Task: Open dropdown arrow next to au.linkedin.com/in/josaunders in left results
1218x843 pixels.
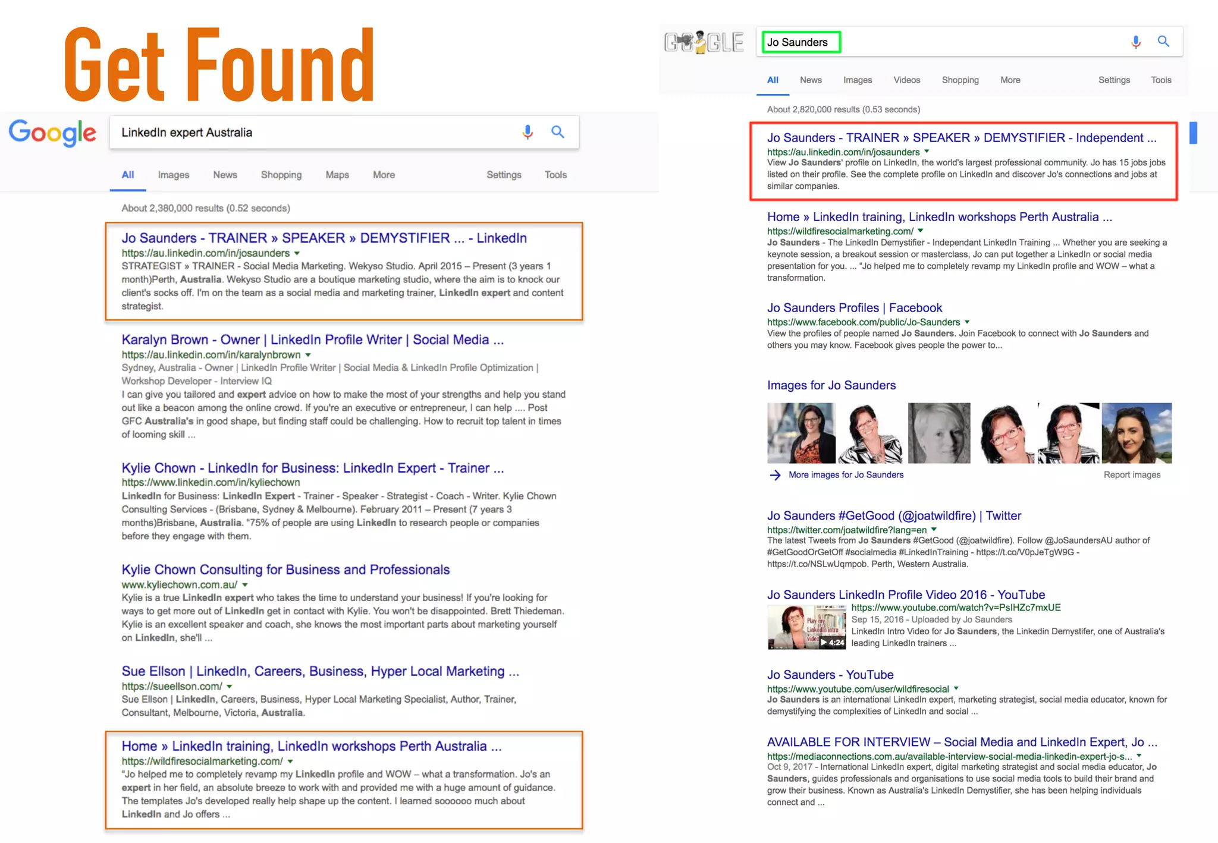Action: 297,253
